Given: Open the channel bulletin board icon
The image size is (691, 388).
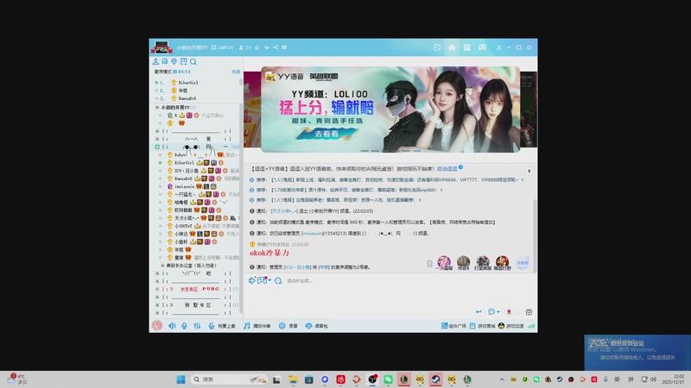Looking at the screenshot, I should (184, 61).
